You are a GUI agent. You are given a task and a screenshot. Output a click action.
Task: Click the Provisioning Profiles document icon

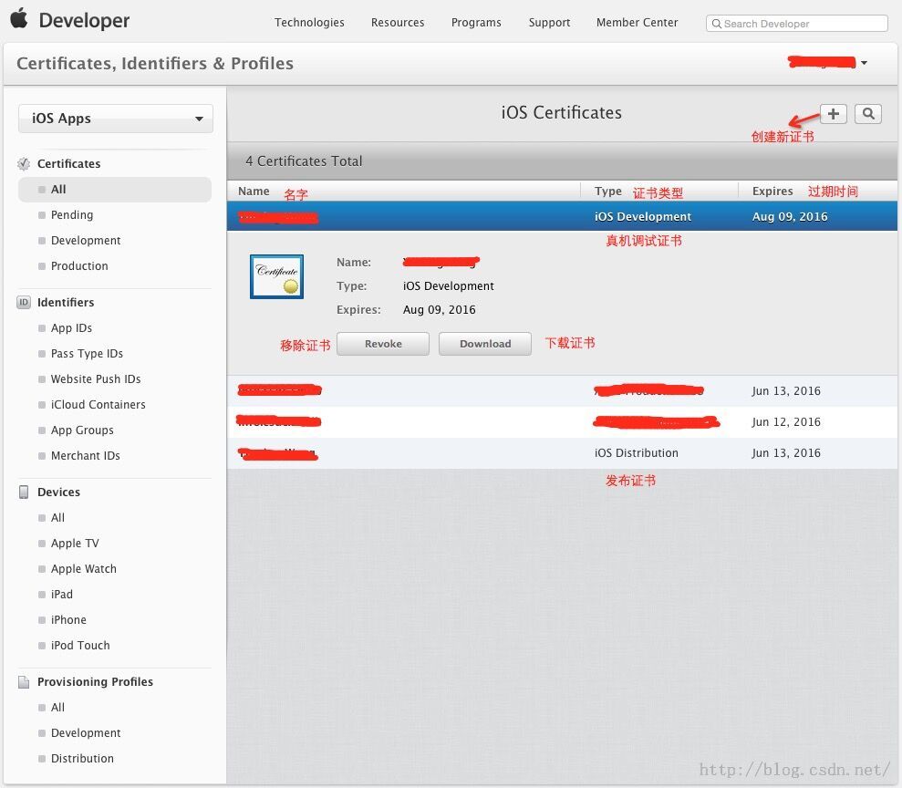click(x=24, y=682)
